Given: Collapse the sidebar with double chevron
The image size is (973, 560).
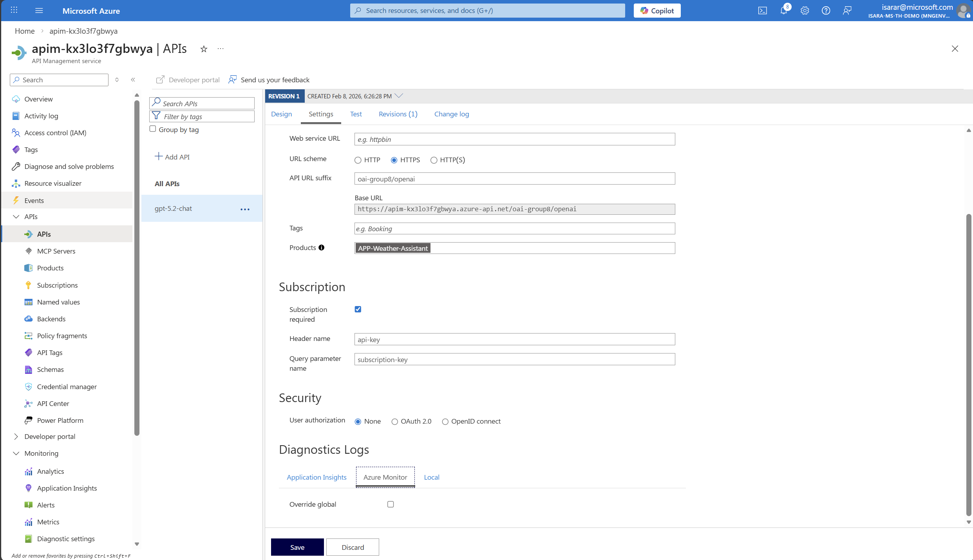Looking at the screenshot, I should coord(133,80).
